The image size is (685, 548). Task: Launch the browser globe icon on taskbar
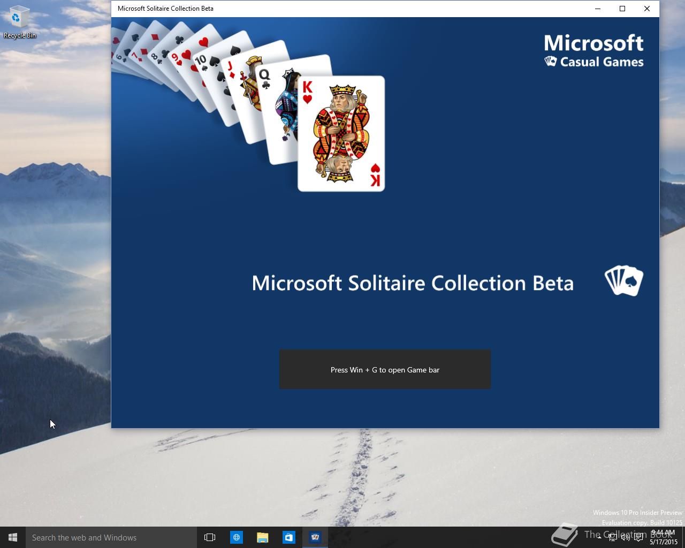(x=236, y=537)
